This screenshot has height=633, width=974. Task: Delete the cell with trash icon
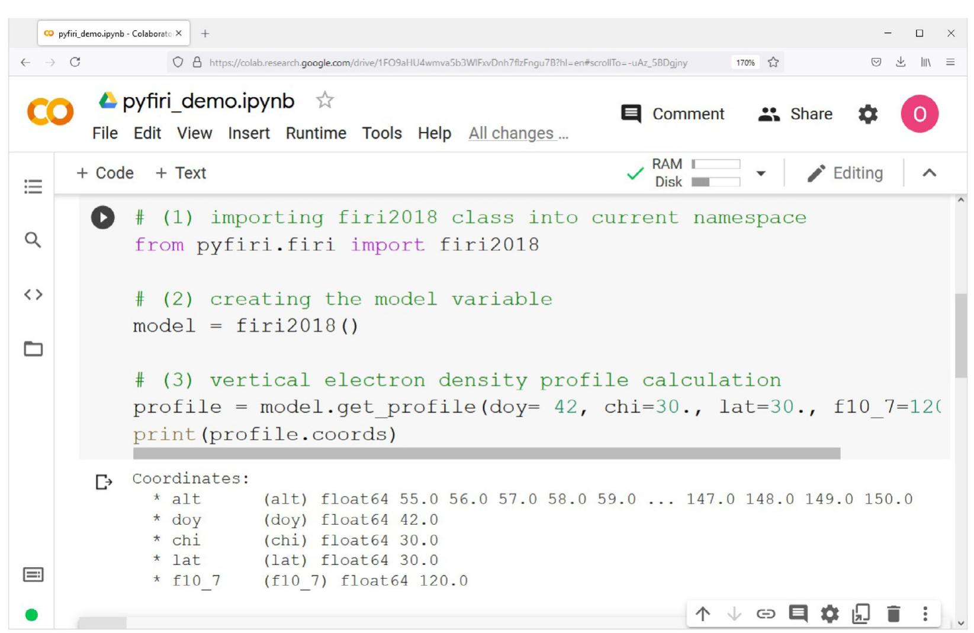pos(893,614)
